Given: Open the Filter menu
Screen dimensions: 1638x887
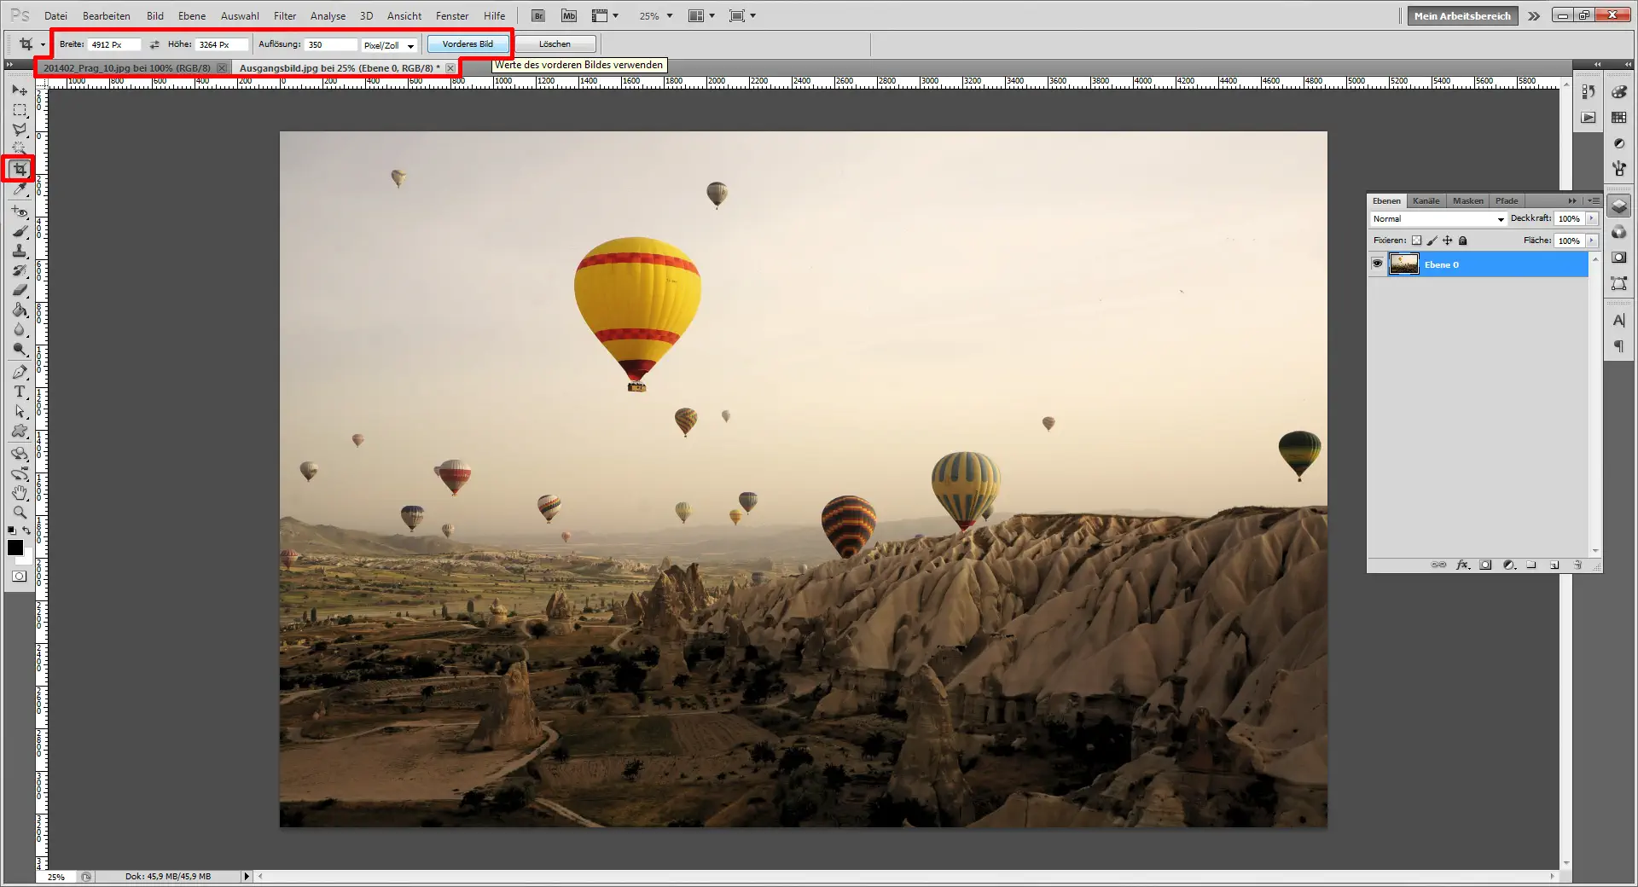Looking at the screenshot, I should pos(284,15).
